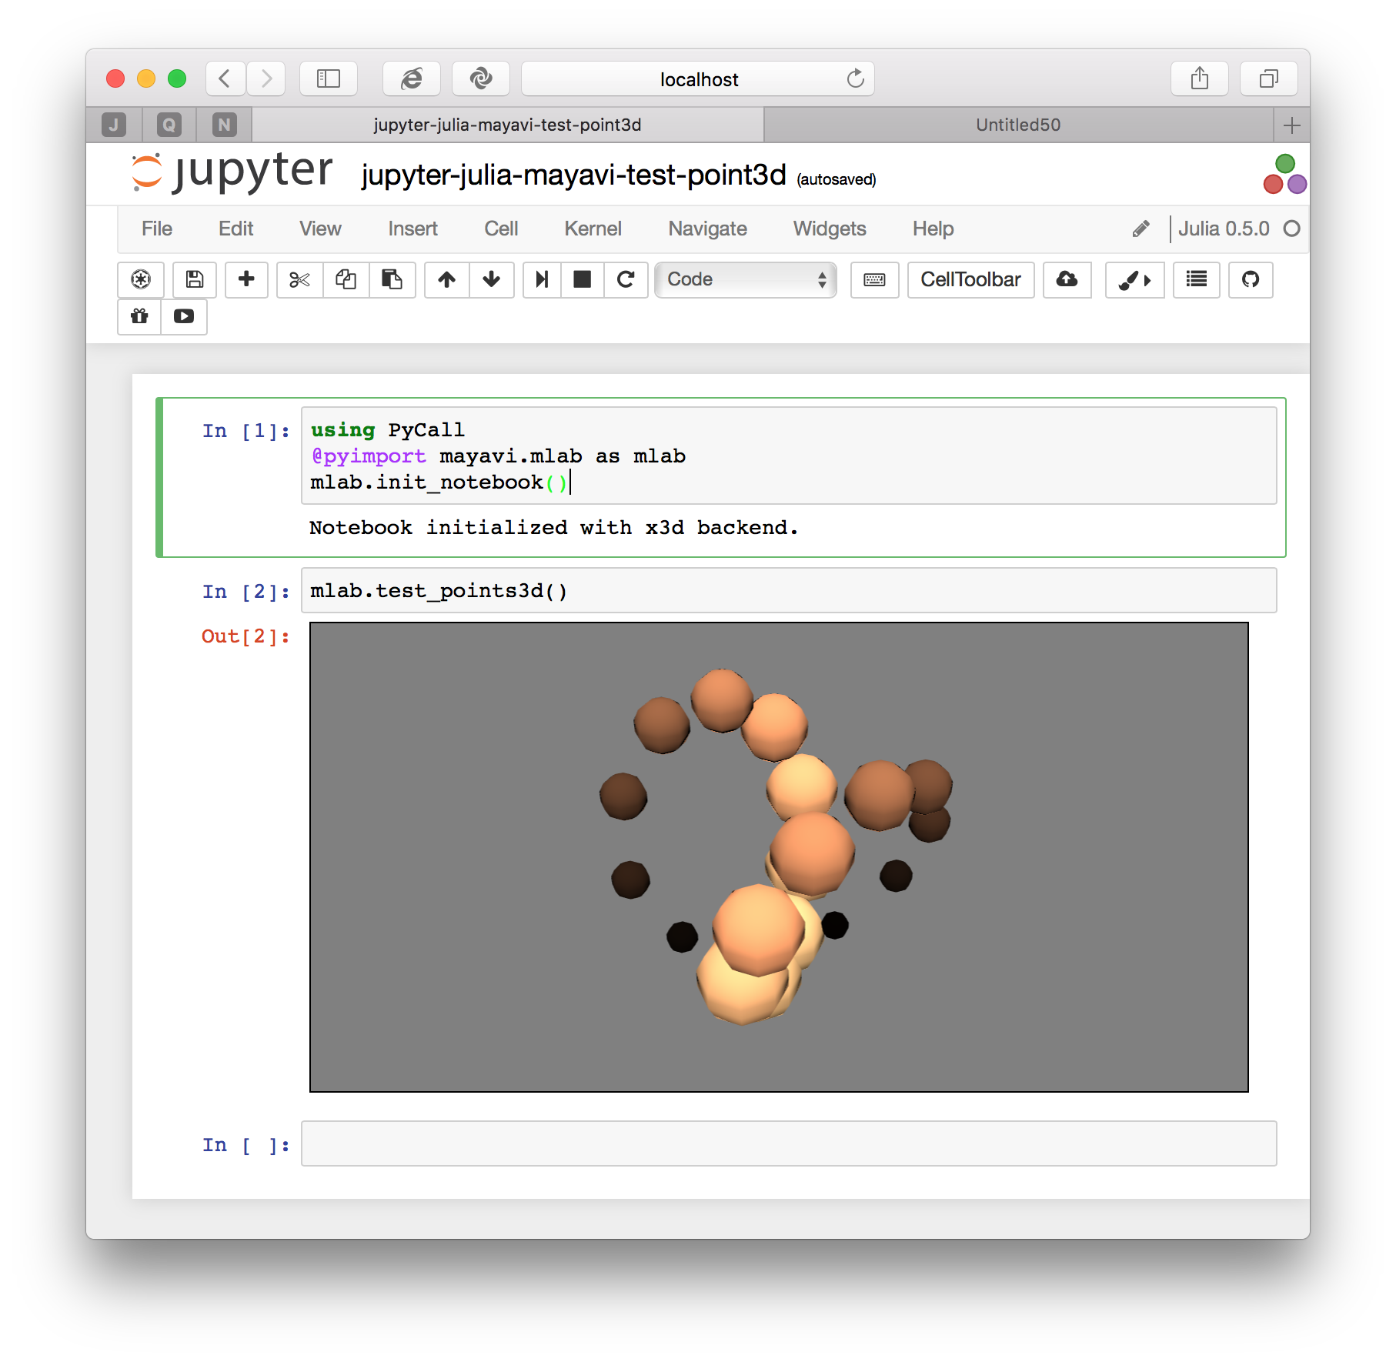Go forward with Safari forward arrow
Viewport: 1396px width, 1362px height.
click(266, 78)
